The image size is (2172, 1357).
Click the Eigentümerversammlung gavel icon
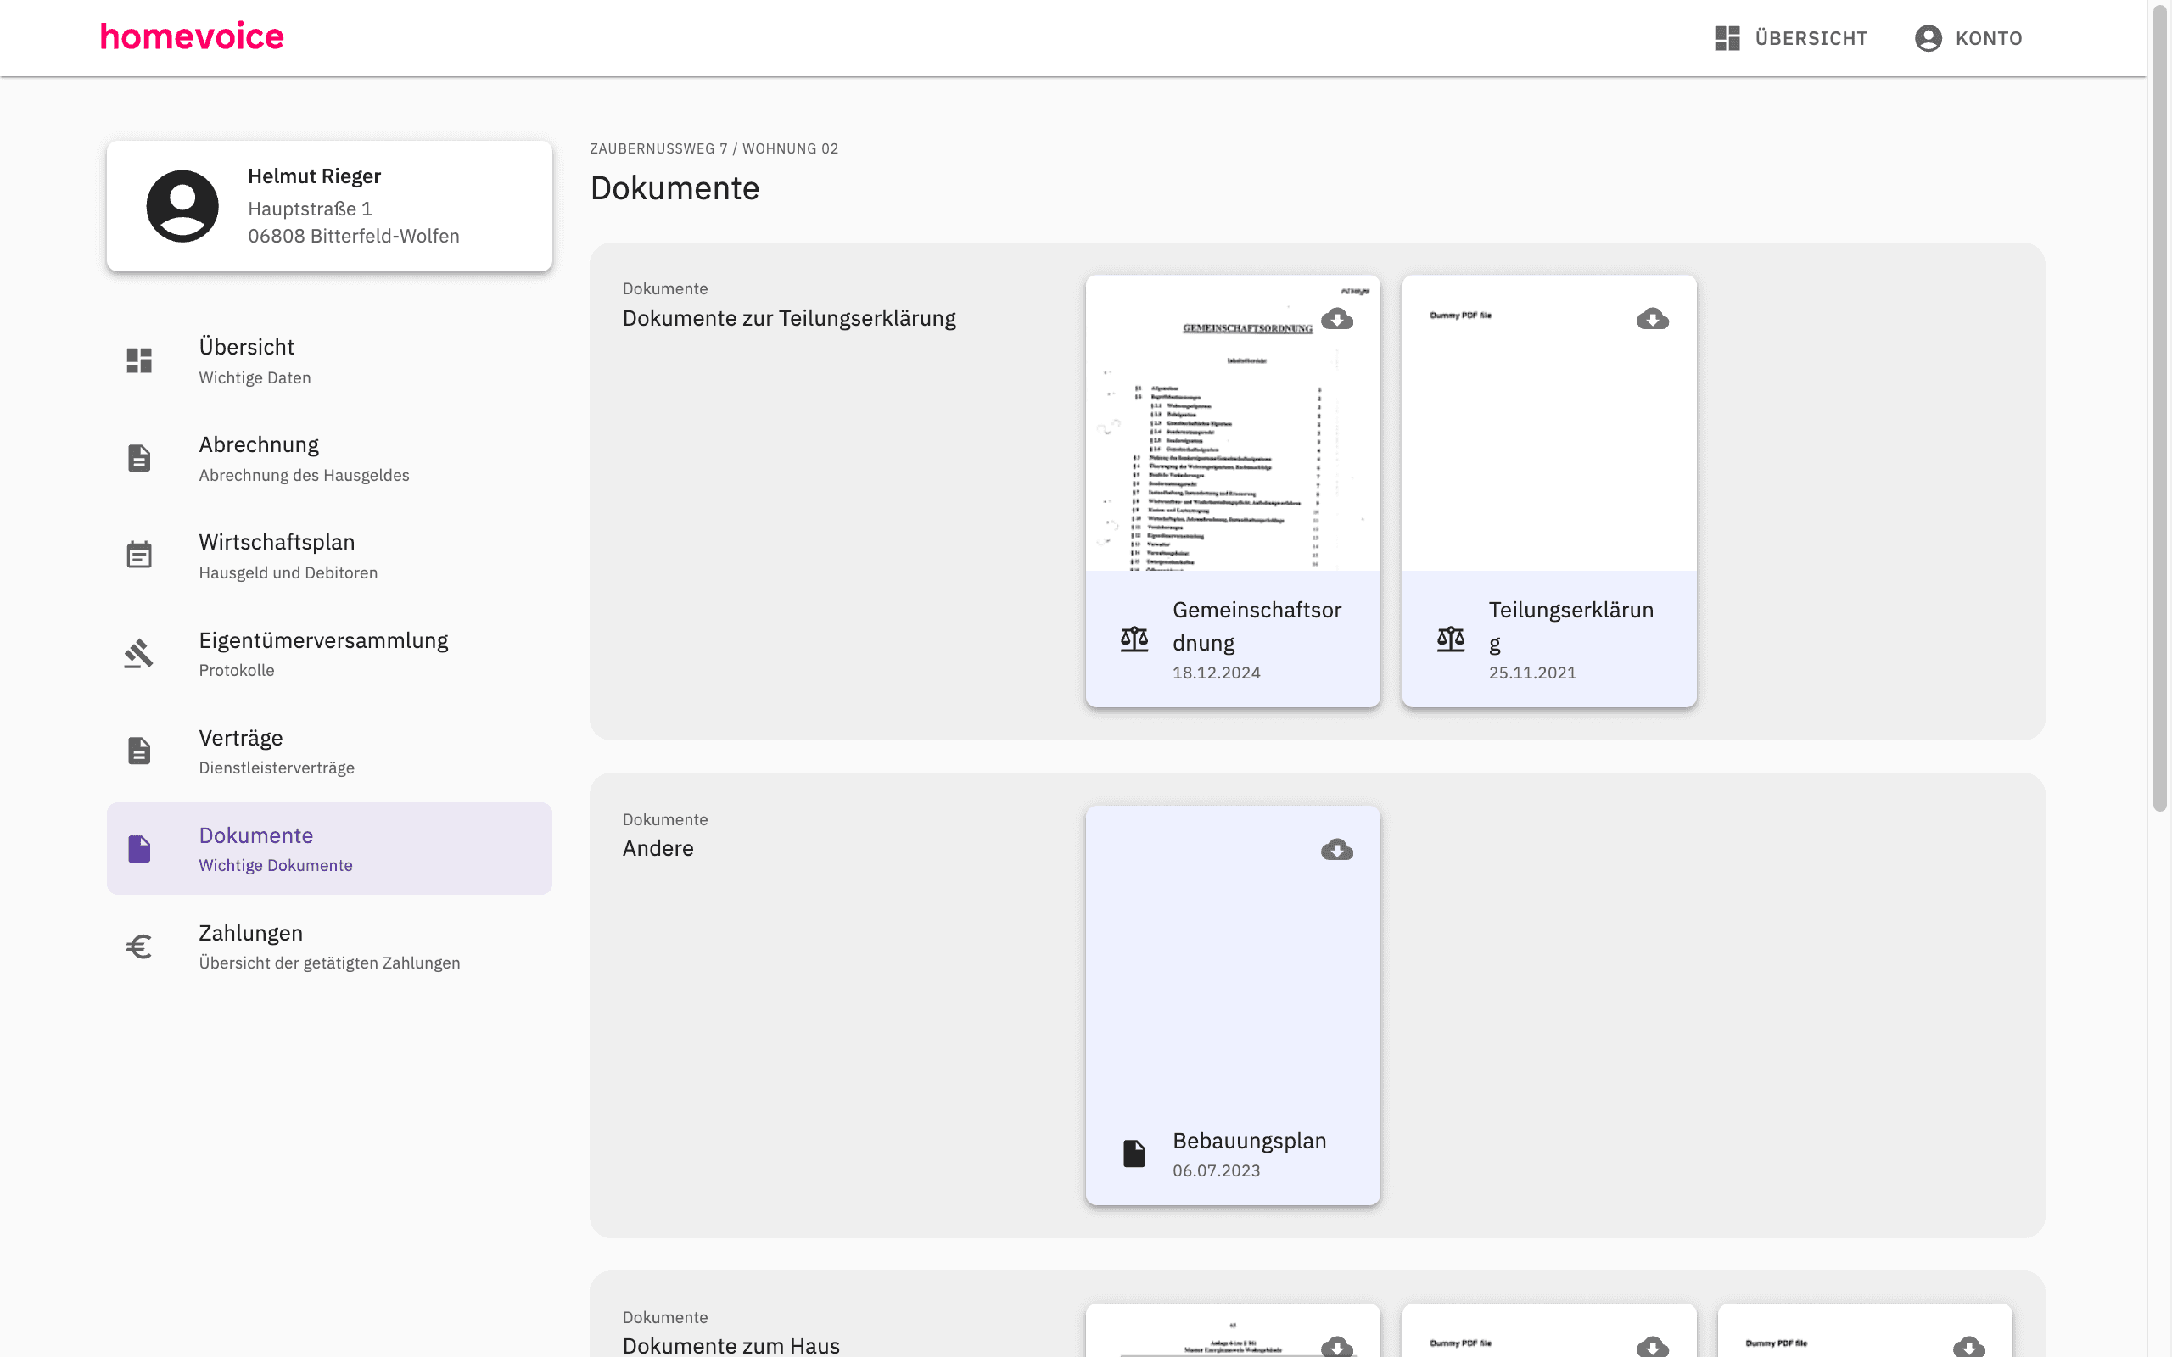pyautogui.click(x=139, y=653)
